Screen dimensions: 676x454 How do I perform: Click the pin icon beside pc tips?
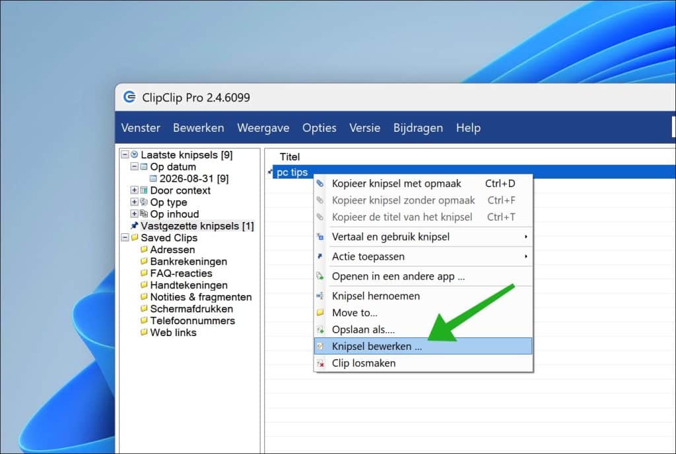(270, 172)
